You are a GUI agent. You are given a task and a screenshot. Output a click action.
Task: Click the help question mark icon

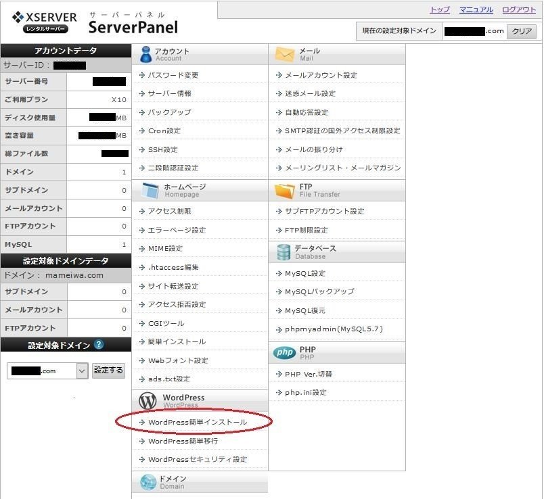99,344
